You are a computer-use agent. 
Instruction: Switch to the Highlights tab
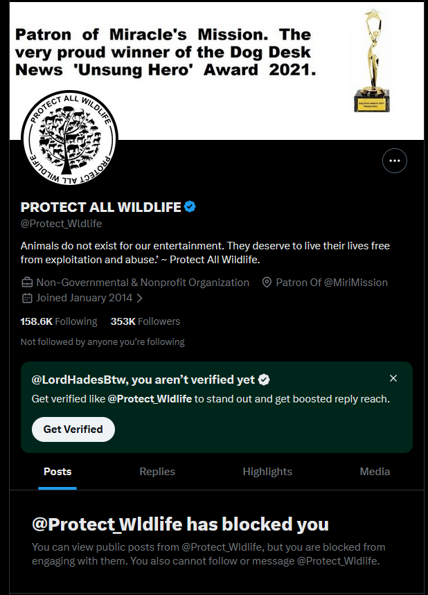[x=267, y=472]
